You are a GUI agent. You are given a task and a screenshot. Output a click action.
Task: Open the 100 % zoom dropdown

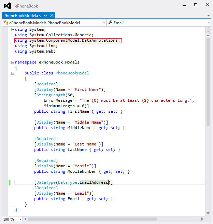tap(20, 219)
